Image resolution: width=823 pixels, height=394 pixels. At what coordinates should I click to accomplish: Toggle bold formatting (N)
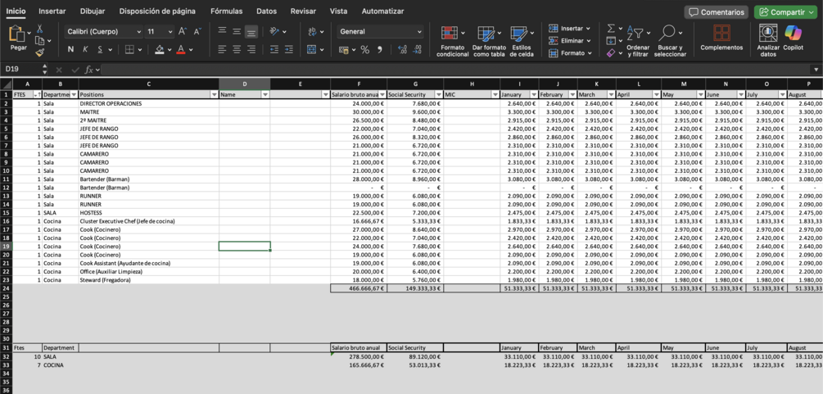coord(70,49)
